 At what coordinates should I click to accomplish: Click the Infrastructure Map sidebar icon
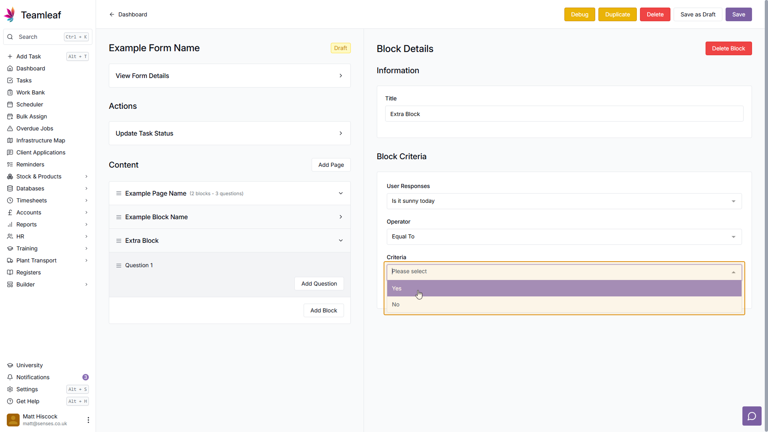pyautogui.click(x=10, y=140)
